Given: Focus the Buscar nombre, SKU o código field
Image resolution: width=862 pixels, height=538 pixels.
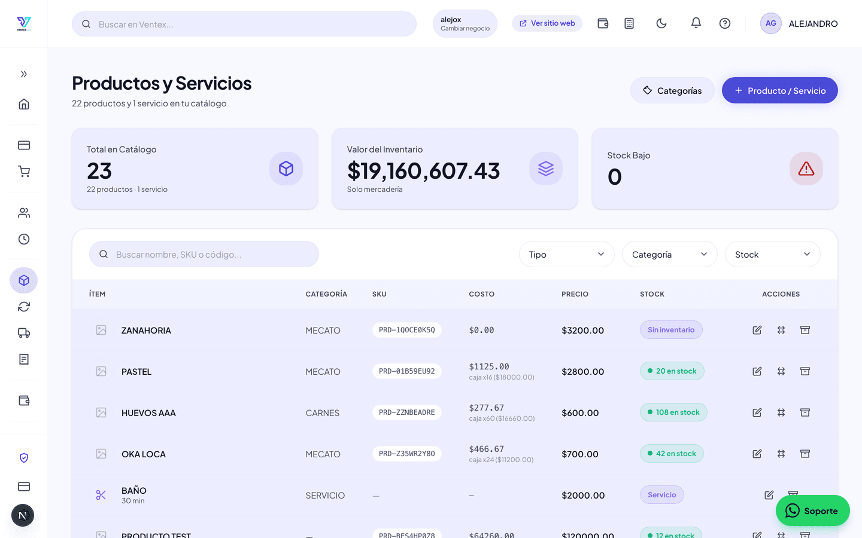Looking at the screenshot, I should pyautogui.click(x=204, y=254).
